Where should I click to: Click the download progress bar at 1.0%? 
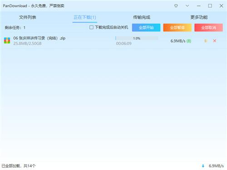[x=137, y=38]
